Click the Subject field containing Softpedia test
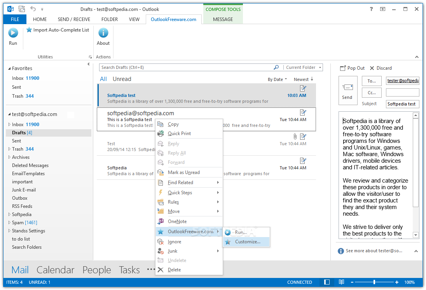 (x=402, y=104)
